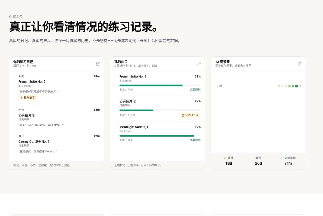Click the 我的曲目 card title
Viewport: 323px width, 216px height.
point(121,62)
